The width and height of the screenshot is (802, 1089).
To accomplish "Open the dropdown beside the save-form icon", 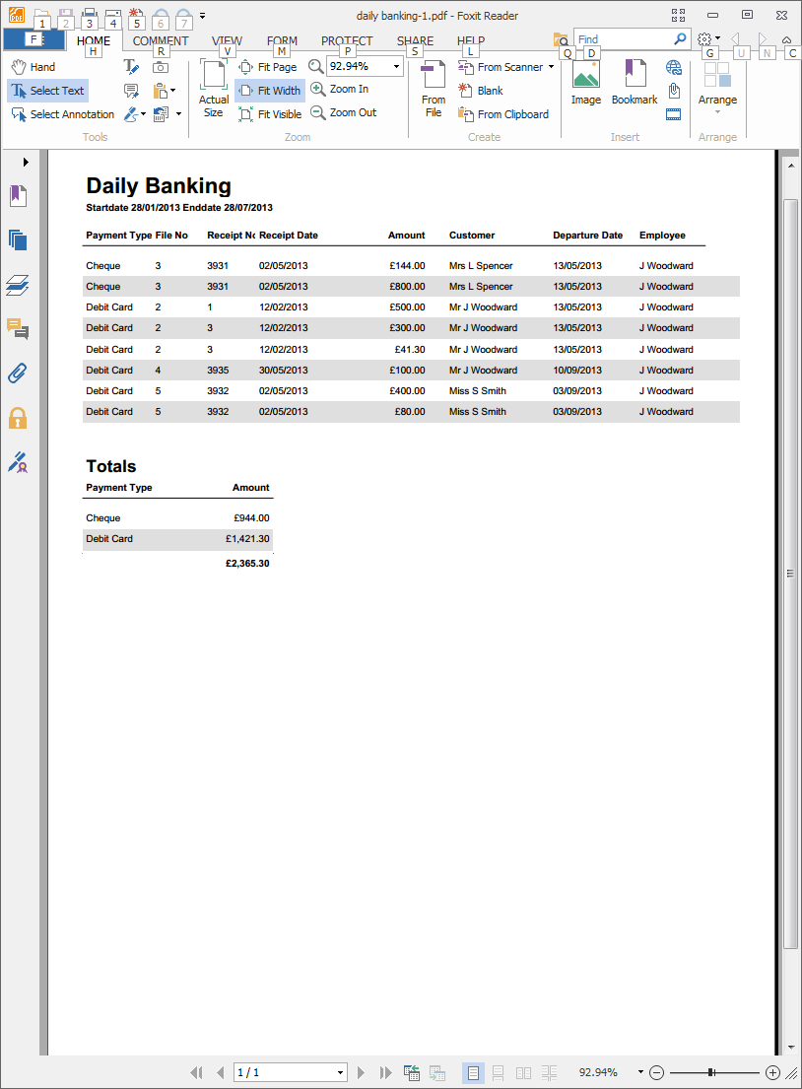I will (x=178, y=114).
